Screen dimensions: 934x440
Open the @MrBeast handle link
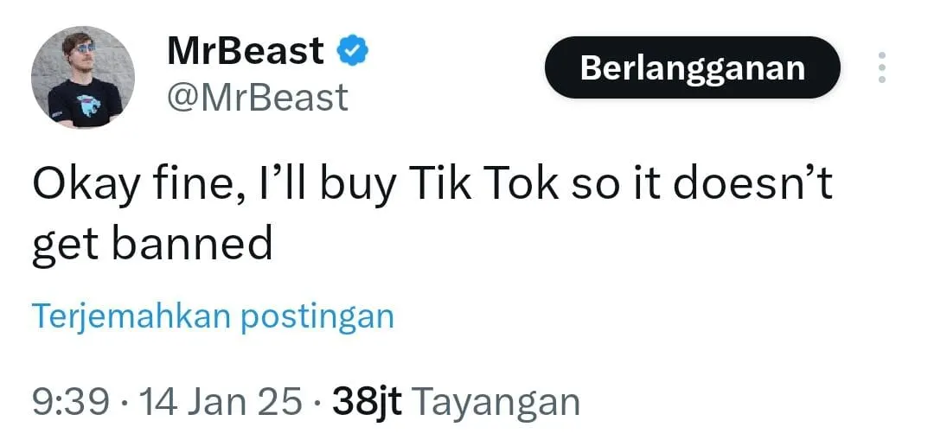click(x=257, y=98)
